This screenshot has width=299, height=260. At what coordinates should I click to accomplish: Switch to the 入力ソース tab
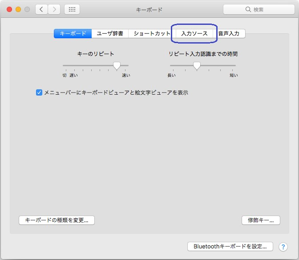click(194, 34)
